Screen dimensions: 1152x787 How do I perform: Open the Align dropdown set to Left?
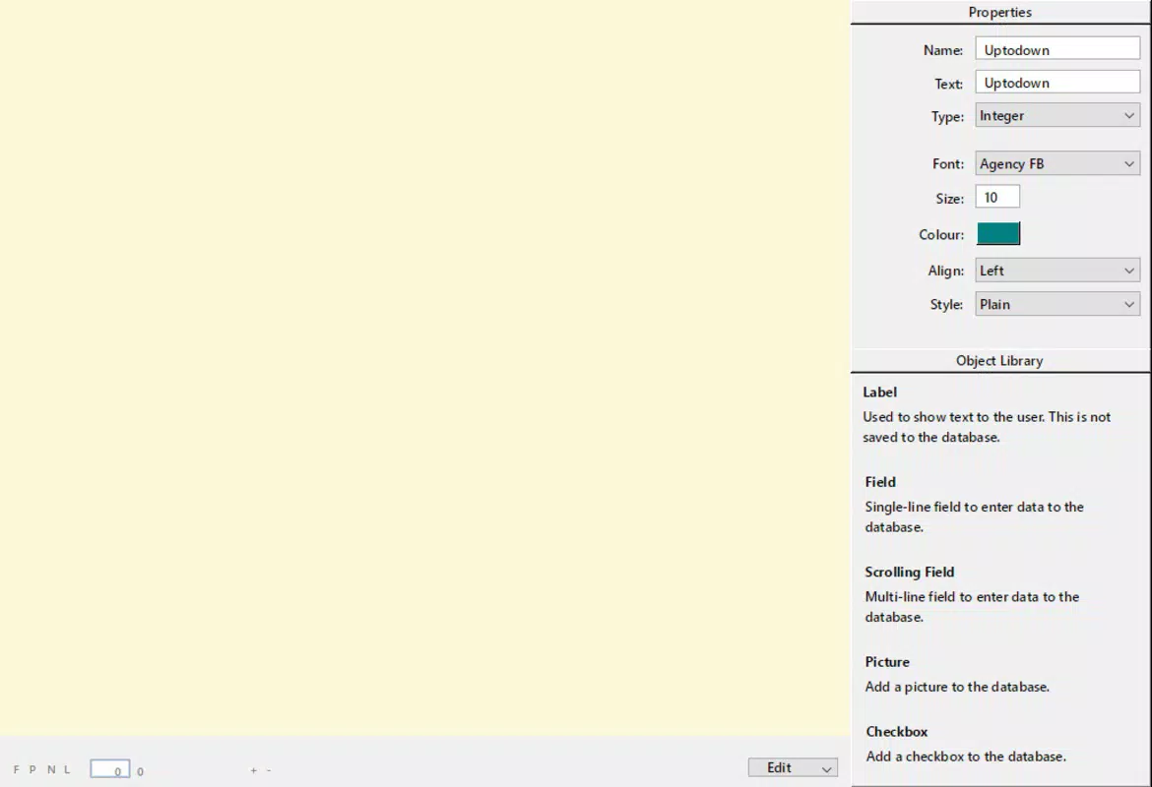tap(1057, 271)
